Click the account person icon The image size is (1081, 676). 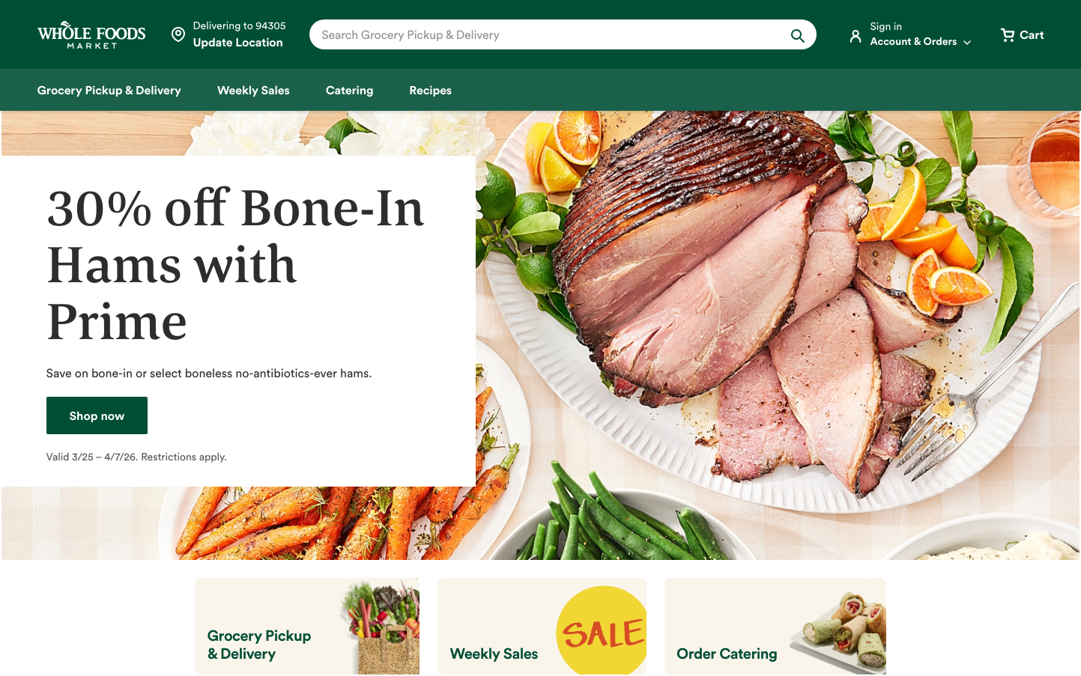(x=856, y=36)
